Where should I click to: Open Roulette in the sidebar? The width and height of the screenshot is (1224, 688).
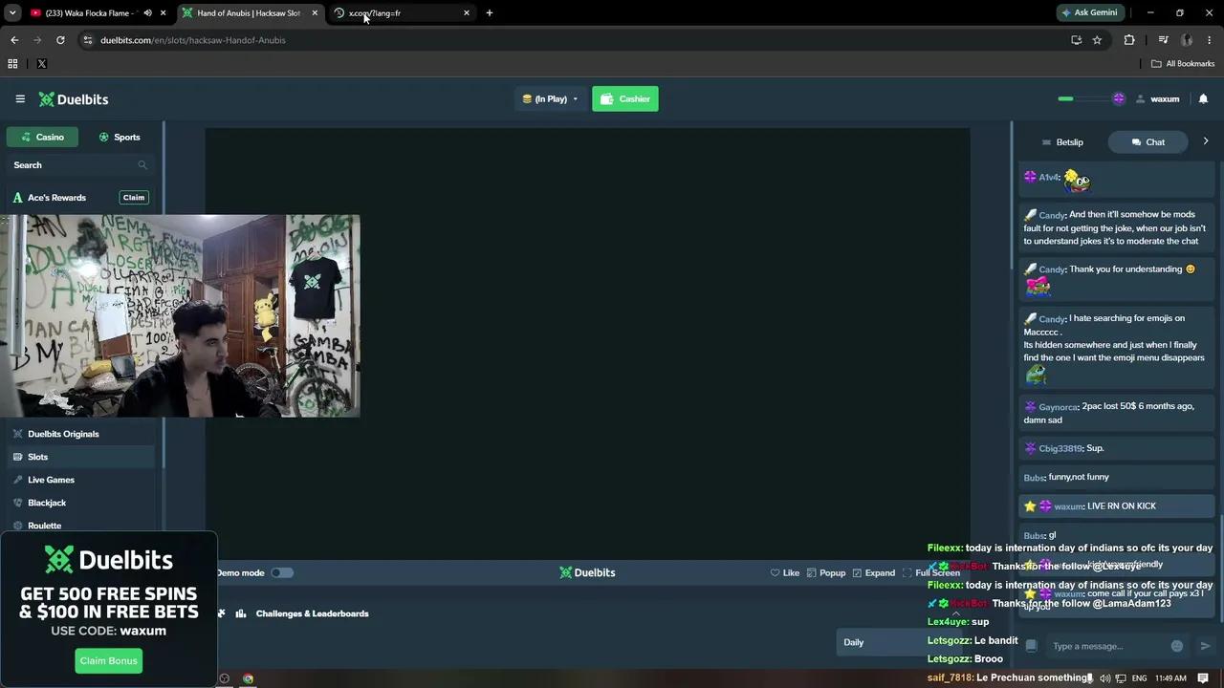click(x=44, y=526)
